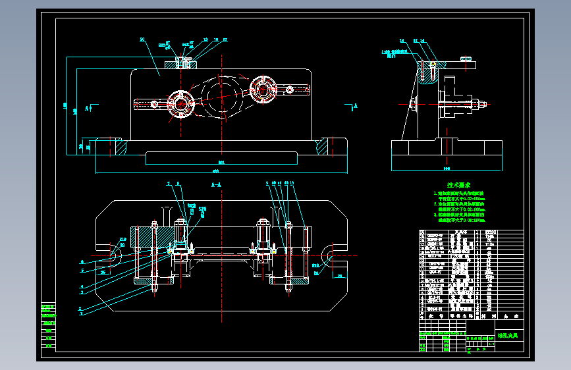Image resolution: width=571 pixels, height=370 pixels.
Task: Click the A-A section view label
Action: (x=216, y=185)
